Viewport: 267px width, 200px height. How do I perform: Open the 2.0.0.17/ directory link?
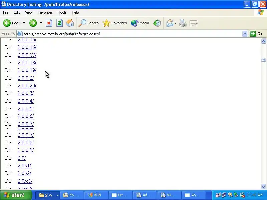(27, 55)
